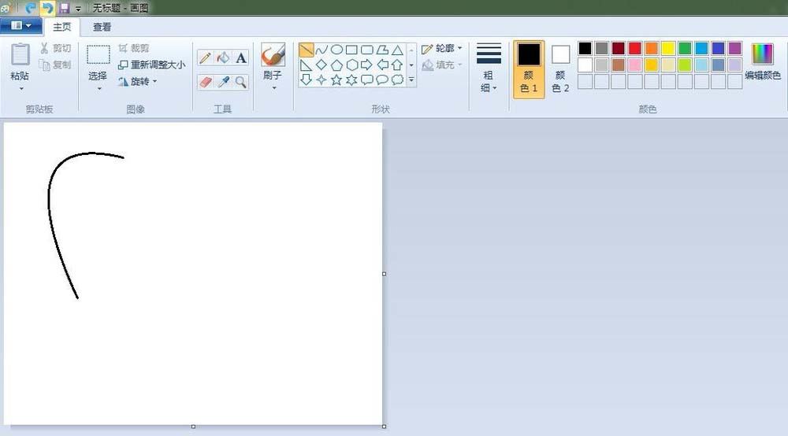788x436 pixels.
Task: Select the Fill with color bucket tool
Action: point(223,58)
